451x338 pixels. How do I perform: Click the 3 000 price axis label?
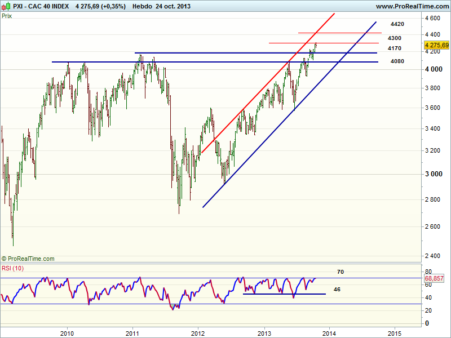click(434, 174)
